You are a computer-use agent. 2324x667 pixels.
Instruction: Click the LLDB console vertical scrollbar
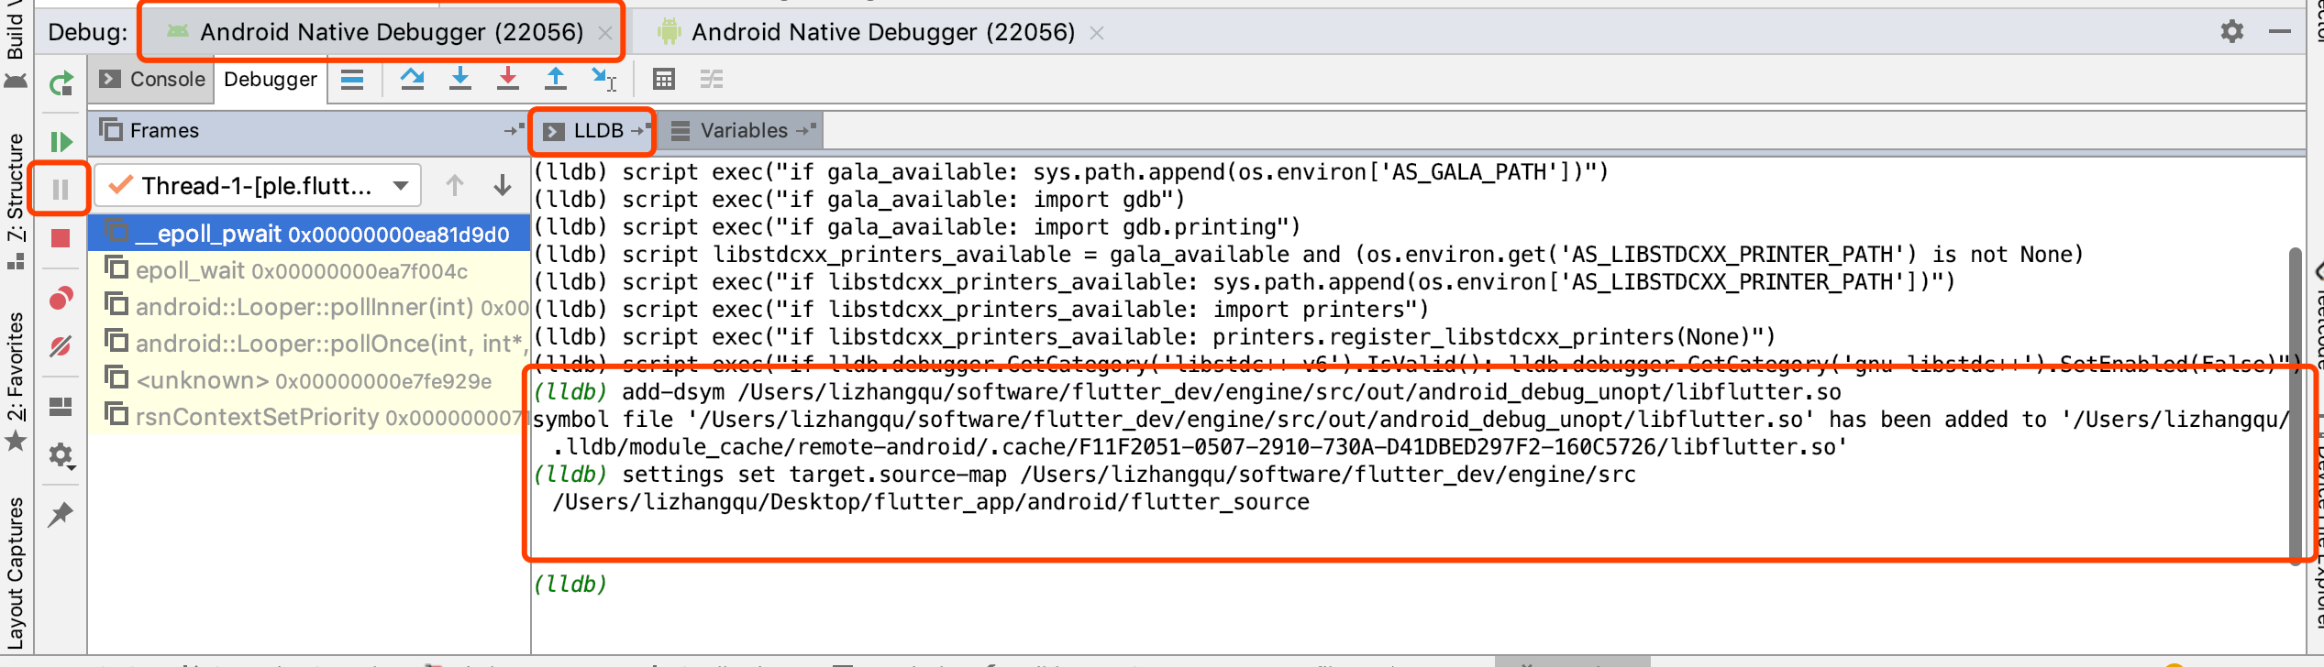tap(2296, 403)
